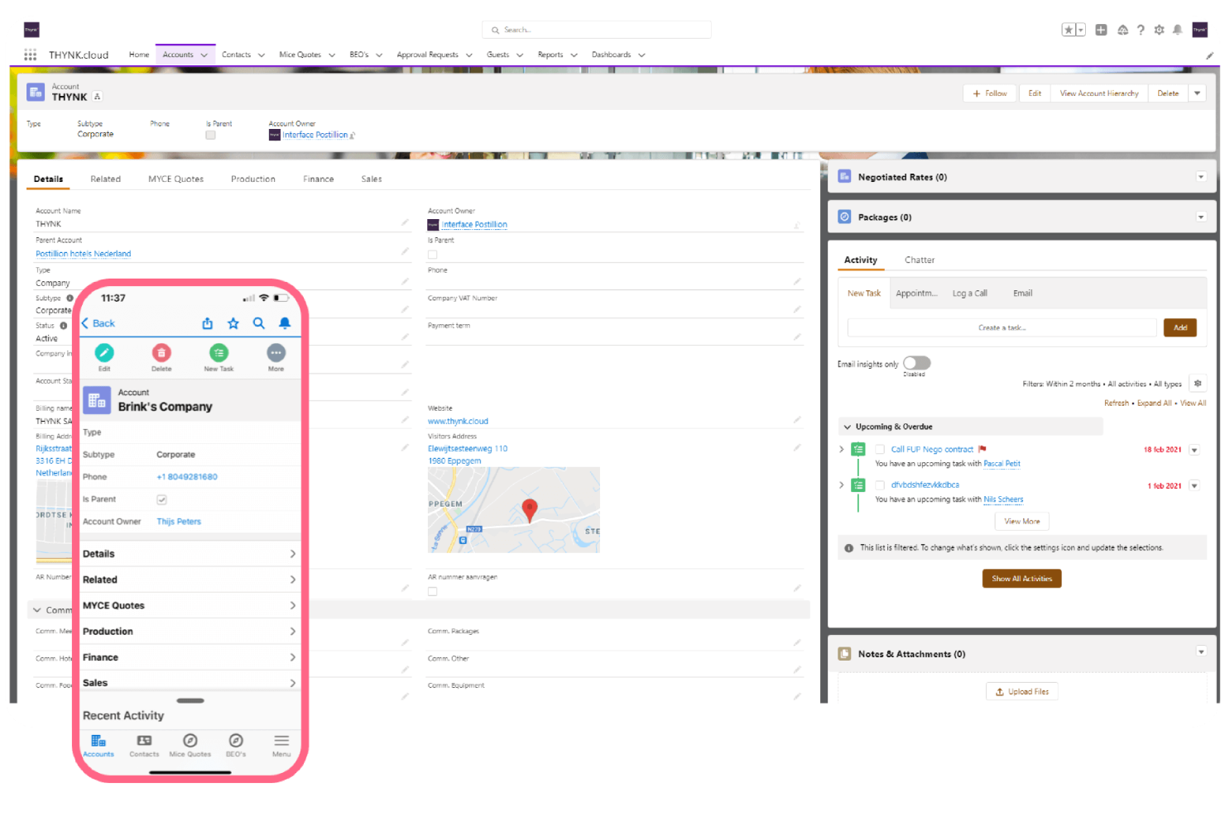Image resolution: width=1225 pixels, height=816 pixels.
Task: Click the Create a task input field
Action: click(1002, 328)
